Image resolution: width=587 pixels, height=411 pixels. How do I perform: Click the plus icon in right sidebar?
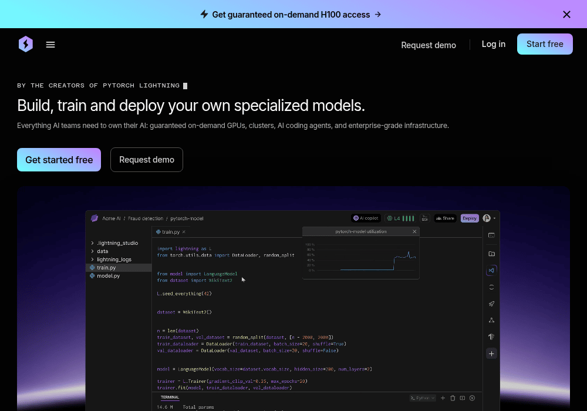491,353
